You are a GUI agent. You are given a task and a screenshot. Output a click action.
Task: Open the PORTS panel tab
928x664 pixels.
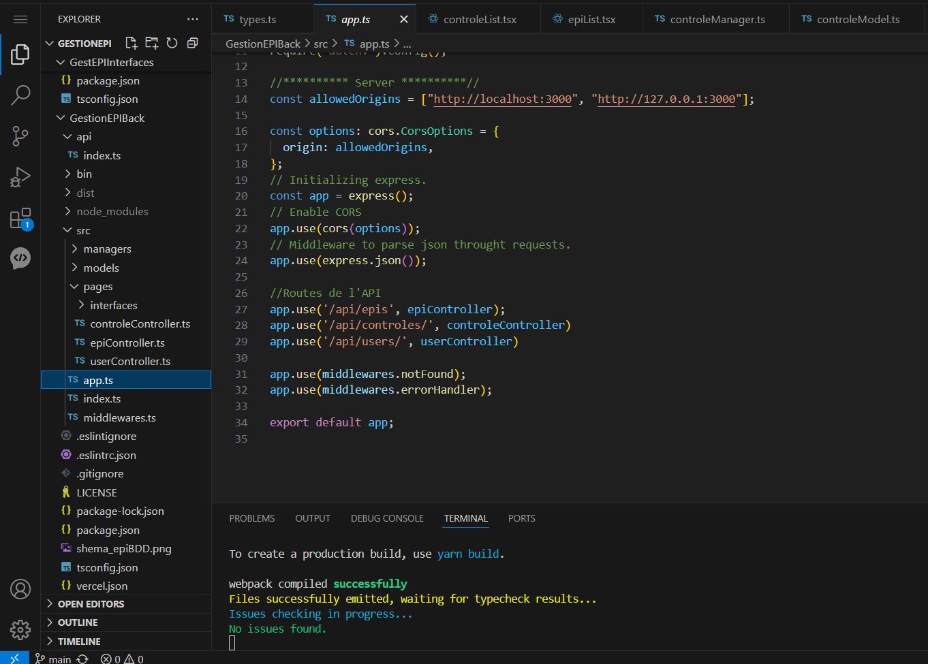pos(522,518)
